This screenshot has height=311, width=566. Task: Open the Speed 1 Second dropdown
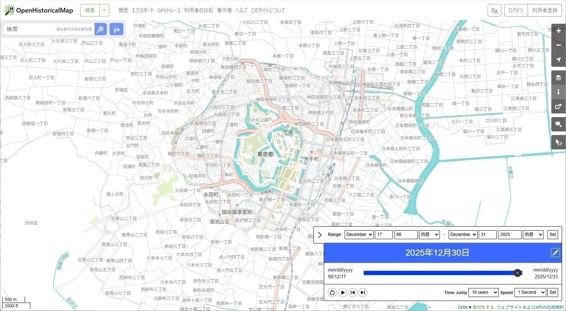pyautogui.click(x=530, y=292)
